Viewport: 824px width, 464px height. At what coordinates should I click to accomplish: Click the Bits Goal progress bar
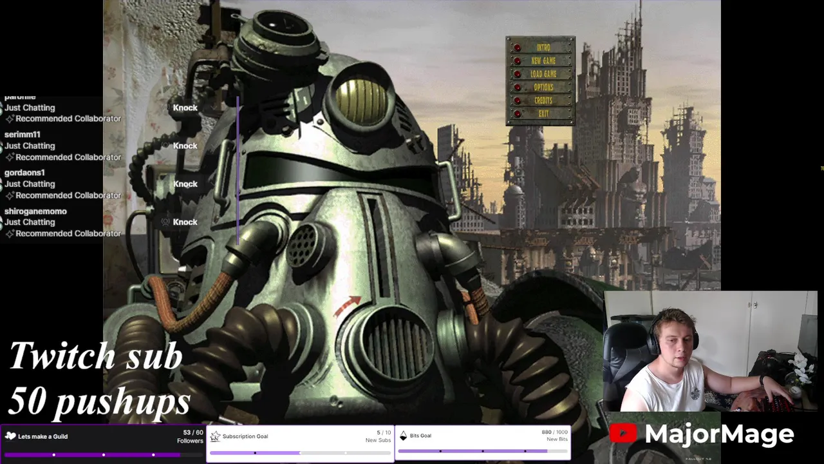pyautogui.click(x=483, y=451)
